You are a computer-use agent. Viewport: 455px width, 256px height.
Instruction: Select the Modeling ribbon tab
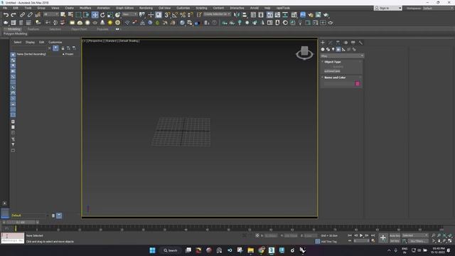pyautogui.click(x=14, y=29)
